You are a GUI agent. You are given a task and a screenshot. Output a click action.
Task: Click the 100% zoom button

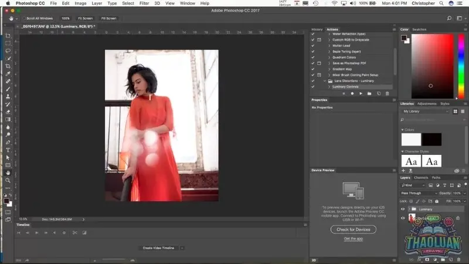click(x=66, y=18)
